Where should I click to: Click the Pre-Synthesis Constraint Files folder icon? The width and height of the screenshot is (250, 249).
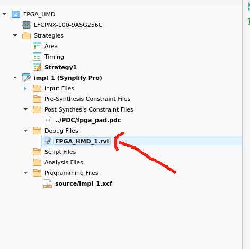37,99
